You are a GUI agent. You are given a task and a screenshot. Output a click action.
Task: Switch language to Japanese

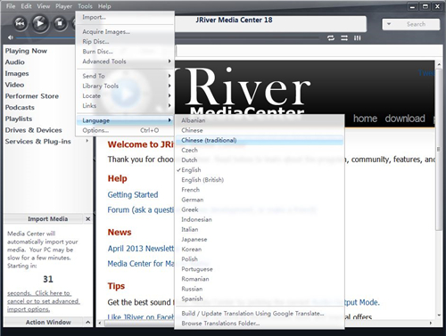tap(260, 239)
